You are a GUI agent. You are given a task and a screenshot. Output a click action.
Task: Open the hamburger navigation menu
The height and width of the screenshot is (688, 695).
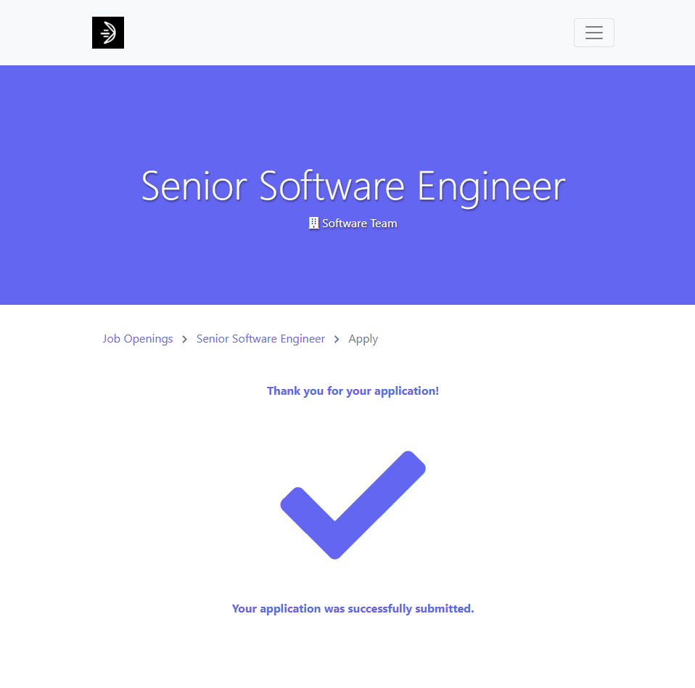(593, 33)
